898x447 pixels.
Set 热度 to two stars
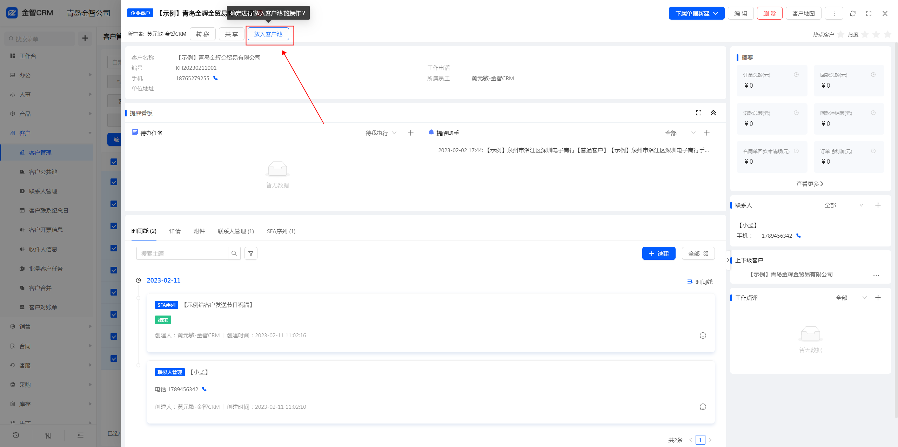[x=876, y=34]
